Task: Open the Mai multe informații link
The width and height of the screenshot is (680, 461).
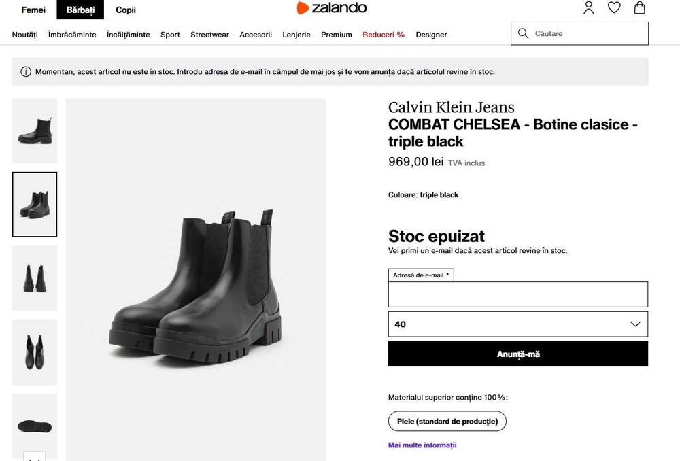Action: tap(422, 445)
